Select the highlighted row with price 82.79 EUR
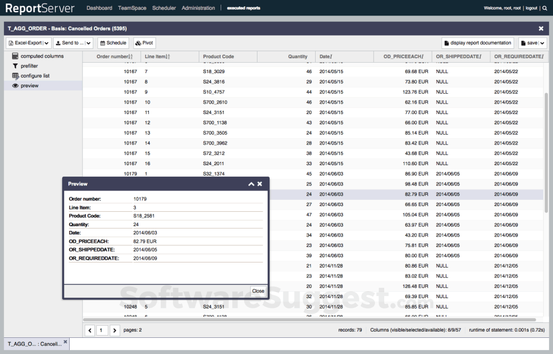The image size is (553, 354). coord(403,194)
